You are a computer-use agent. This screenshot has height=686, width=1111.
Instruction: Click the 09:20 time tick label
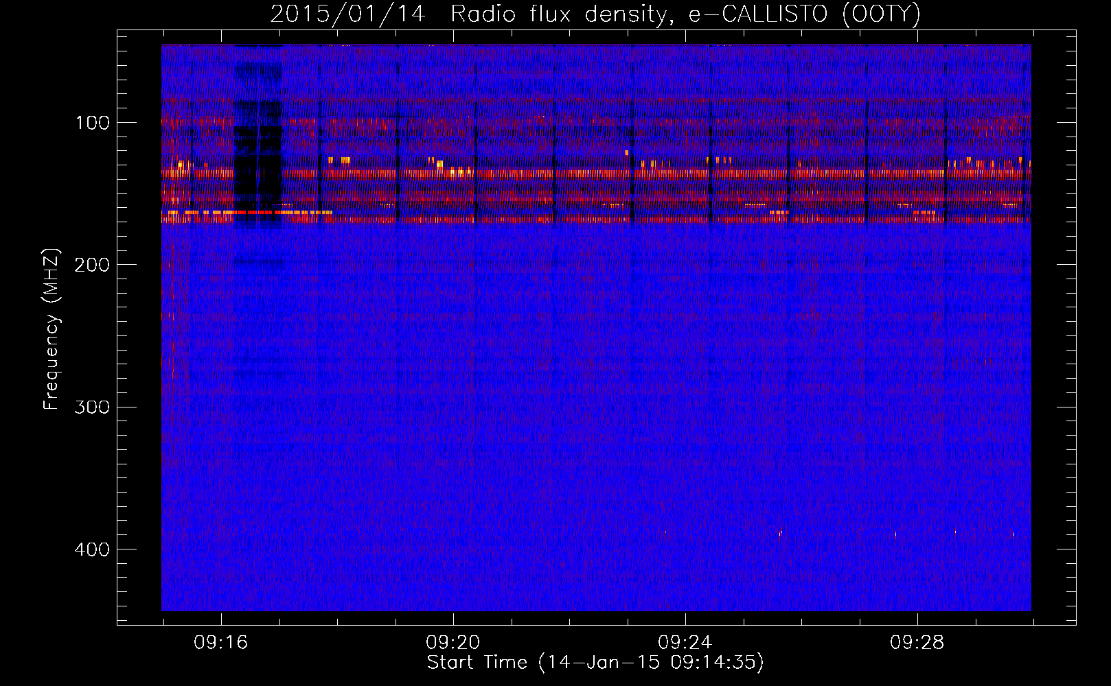coord(453,643)
